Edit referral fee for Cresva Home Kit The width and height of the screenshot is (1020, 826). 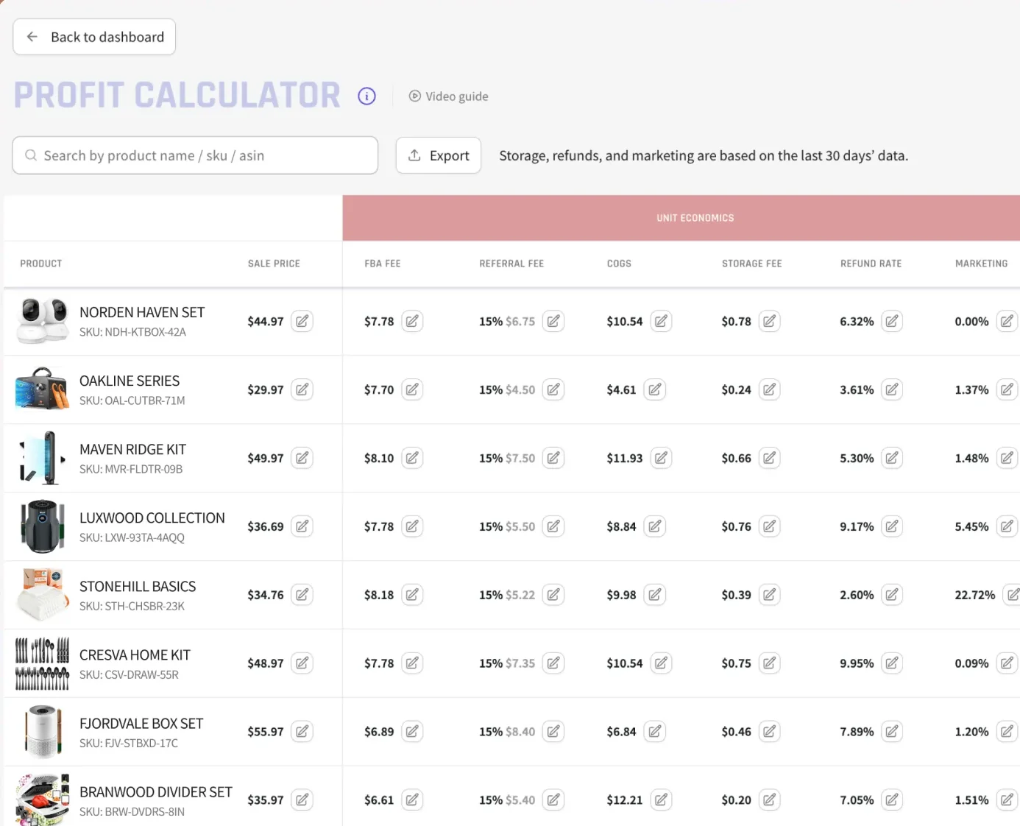coord(553,663)
